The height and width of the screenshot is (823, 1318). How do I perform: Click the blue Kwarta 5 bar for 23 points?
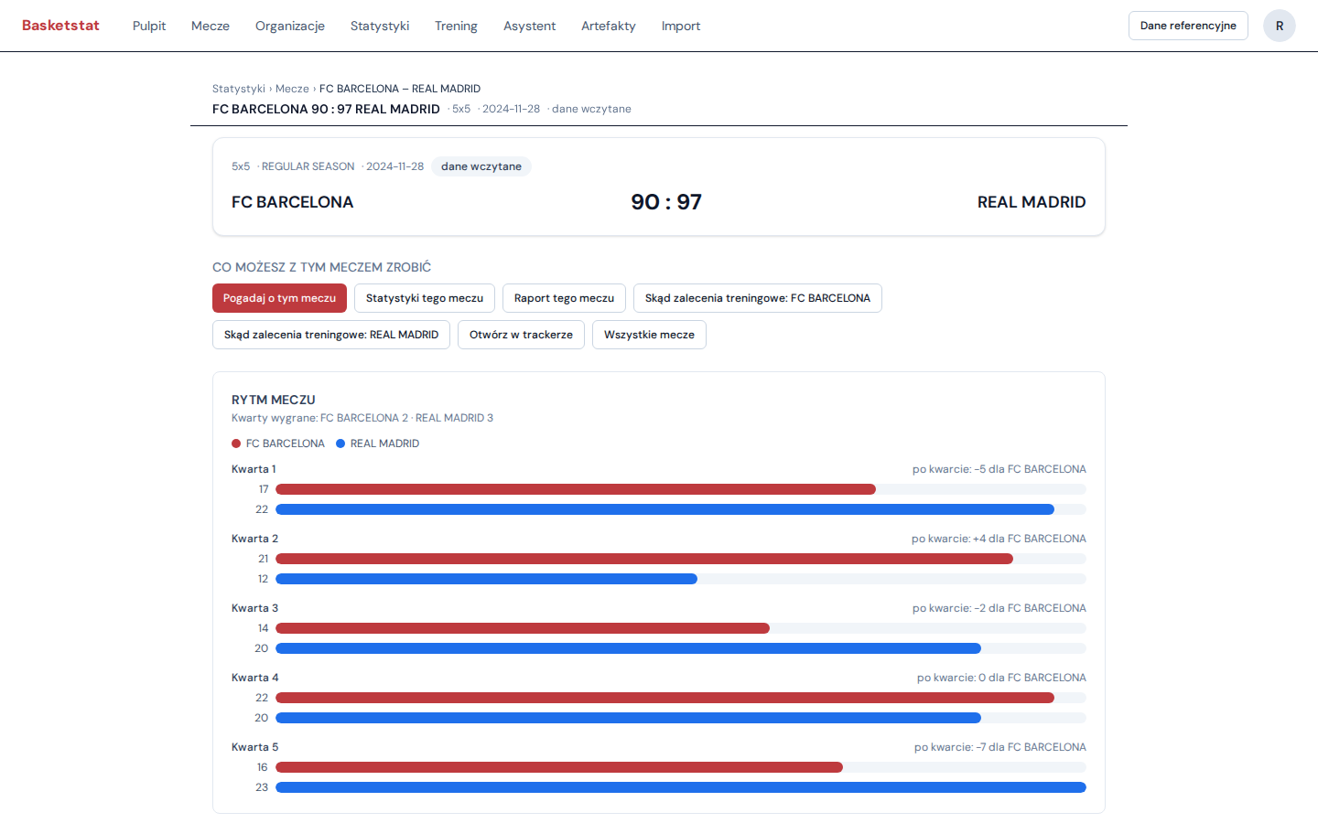[681, 787]
